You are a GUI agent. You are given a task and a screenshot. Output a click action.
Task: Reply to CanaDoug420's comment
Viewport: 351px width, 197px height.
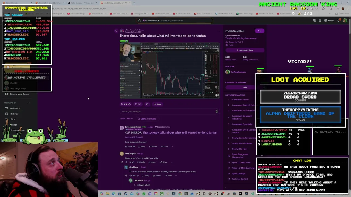141,162
